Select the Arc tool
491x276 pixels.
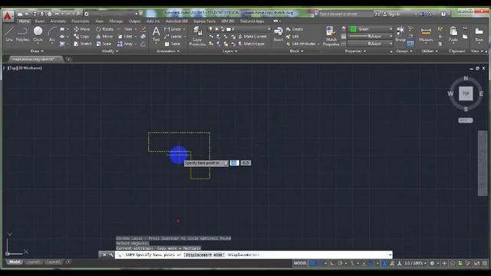pos(52,34)
